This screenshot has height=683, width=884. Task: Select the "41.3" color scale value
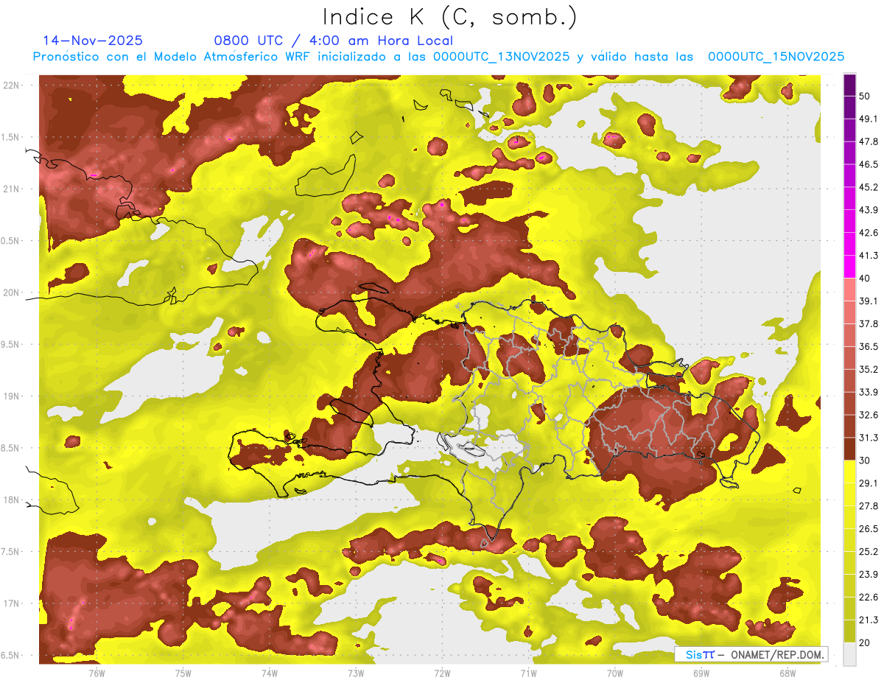[869, 256]
